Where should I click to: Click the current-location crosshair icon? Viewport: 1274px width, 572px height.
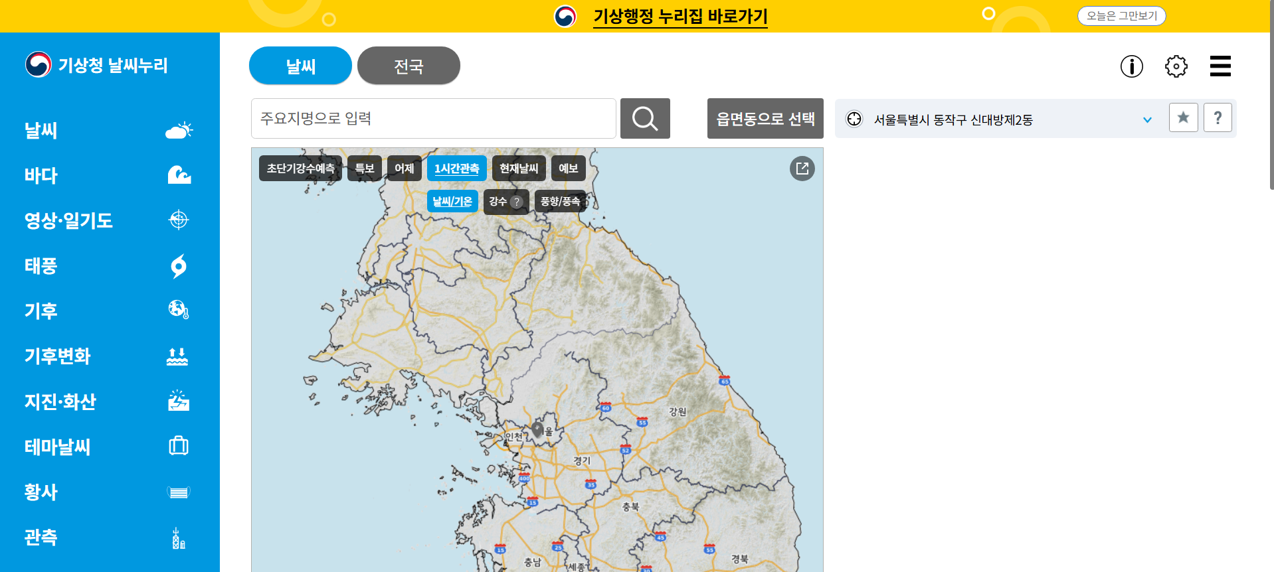click(854, 119)
